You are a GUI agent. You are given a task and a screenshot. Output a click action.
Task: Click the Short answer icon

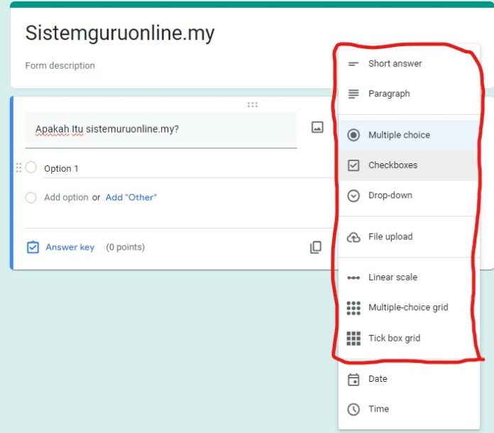coord(353,64)
